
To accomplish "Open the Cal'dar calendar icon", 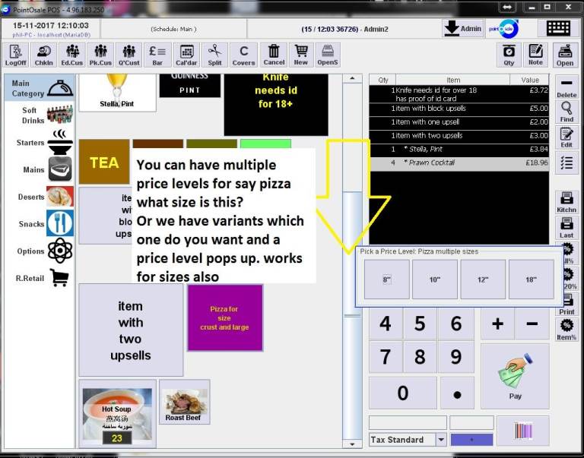I will click(186, 55).
